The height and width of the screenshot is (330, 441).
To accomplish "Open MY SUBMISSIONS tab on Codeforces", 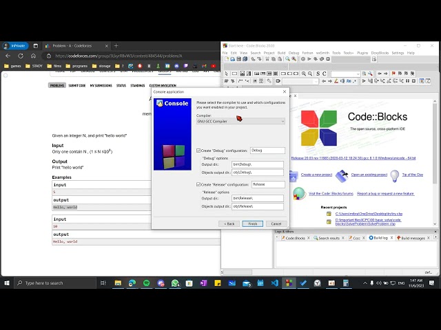I will [101, 85].
